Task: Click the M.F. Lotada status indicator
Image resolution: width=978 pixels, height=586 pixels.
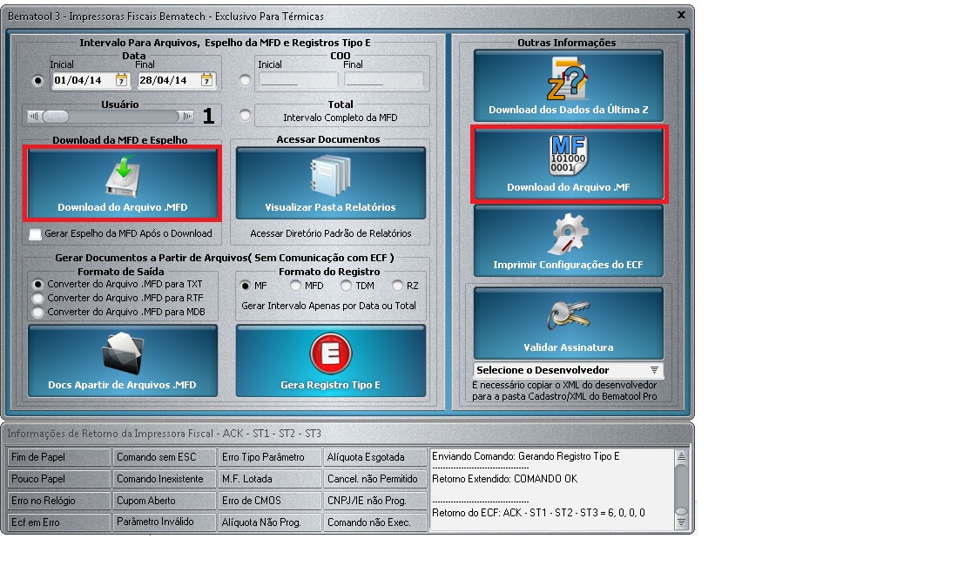Action: click(x=269, y=479)
